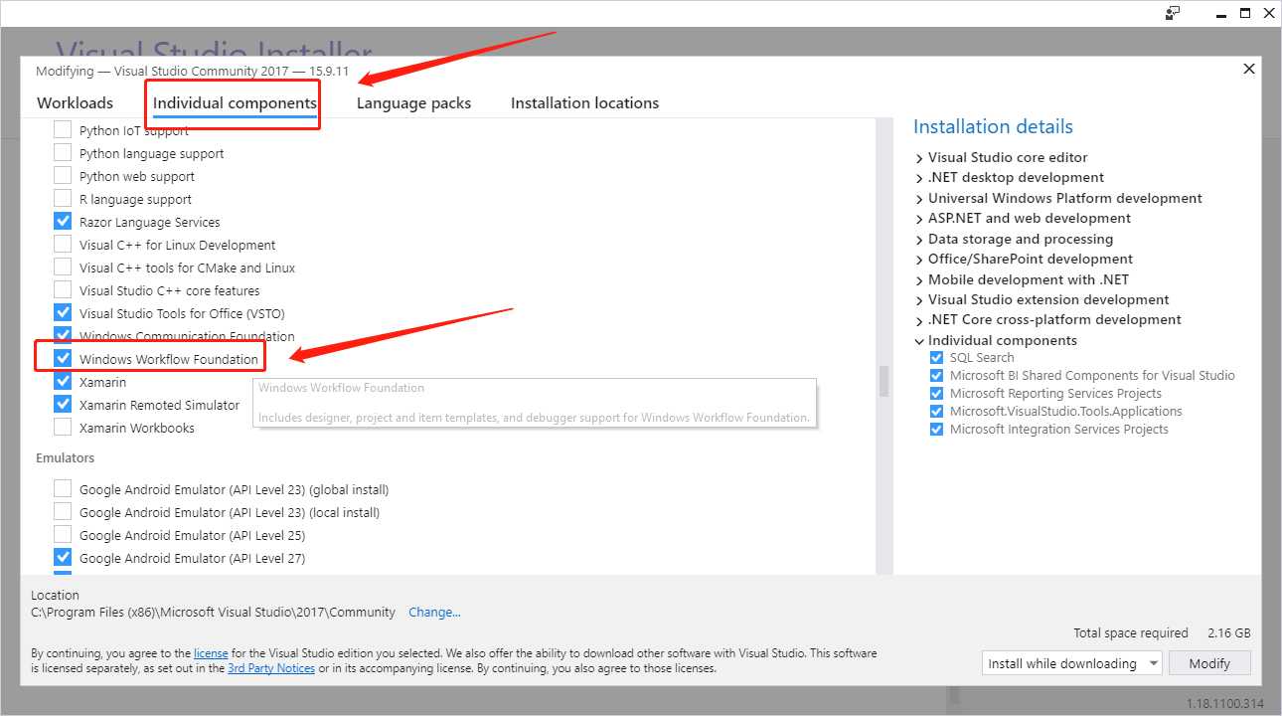Click the components list vertical scrollbar thumb
Screen dimensions: 1282x716
(x=882, y=381)
